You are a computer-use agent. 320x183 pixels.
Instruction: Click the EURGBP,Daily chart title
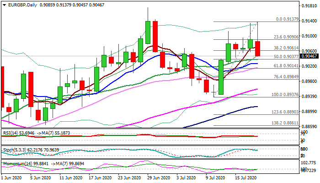pos(18,4)
